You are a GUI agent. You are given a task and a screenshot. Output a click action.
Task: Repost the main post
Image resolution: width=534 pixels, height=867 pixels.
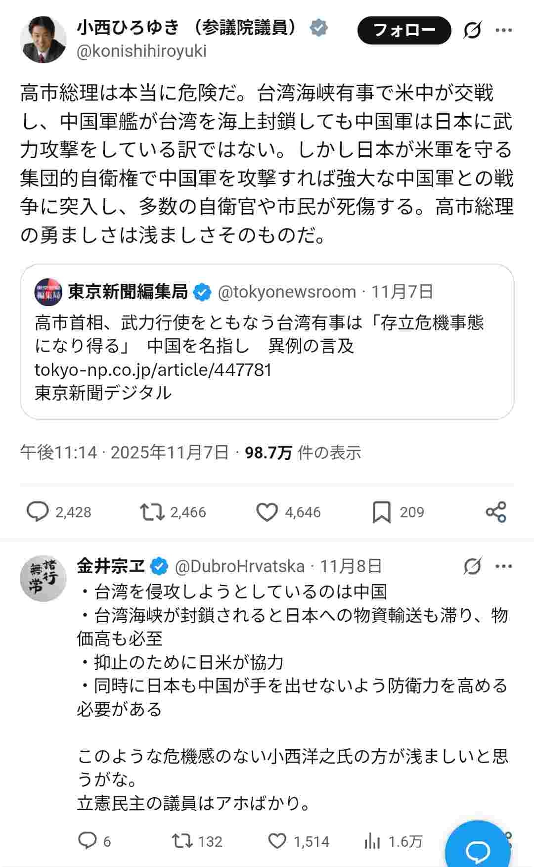click(152, 512)
